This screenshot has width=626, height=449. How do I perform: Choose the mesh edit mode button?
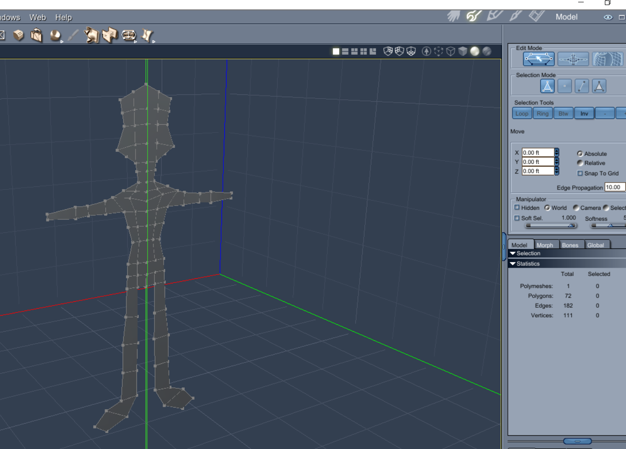pos(539,59)
